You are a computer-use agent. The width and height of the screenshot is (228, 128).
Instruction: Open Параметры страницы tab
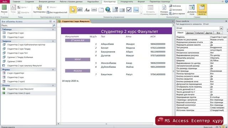160,1
